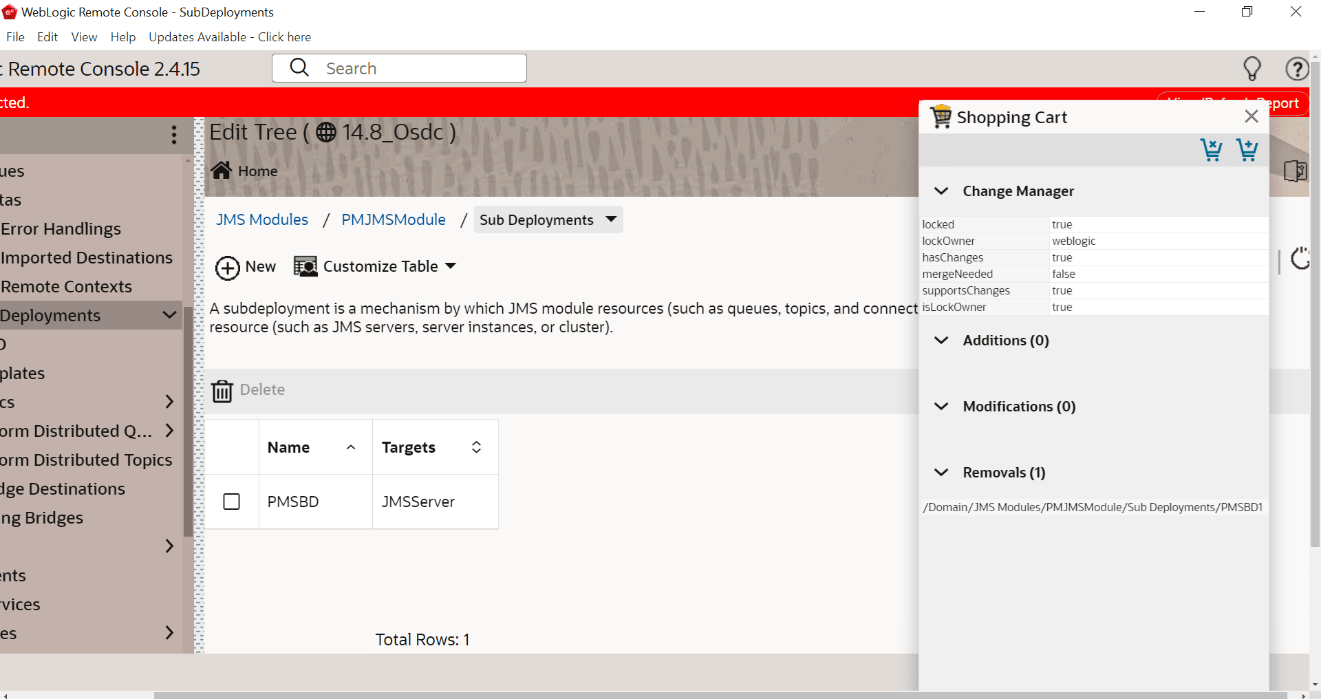Collapse the Deployments tree node chevron
This screenshot has width=1321, height=699.
(169, 315)
